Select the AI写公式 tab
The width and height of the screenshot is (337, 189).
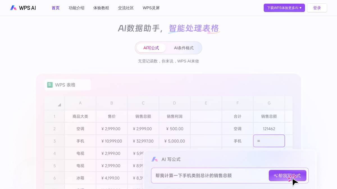pos(151,48)
